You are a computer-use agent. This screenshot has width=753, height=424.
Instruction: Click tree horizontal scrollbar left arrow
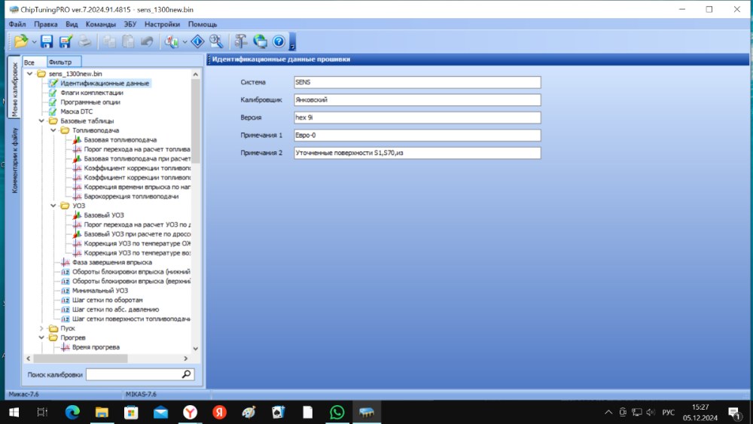pos(29,358)
